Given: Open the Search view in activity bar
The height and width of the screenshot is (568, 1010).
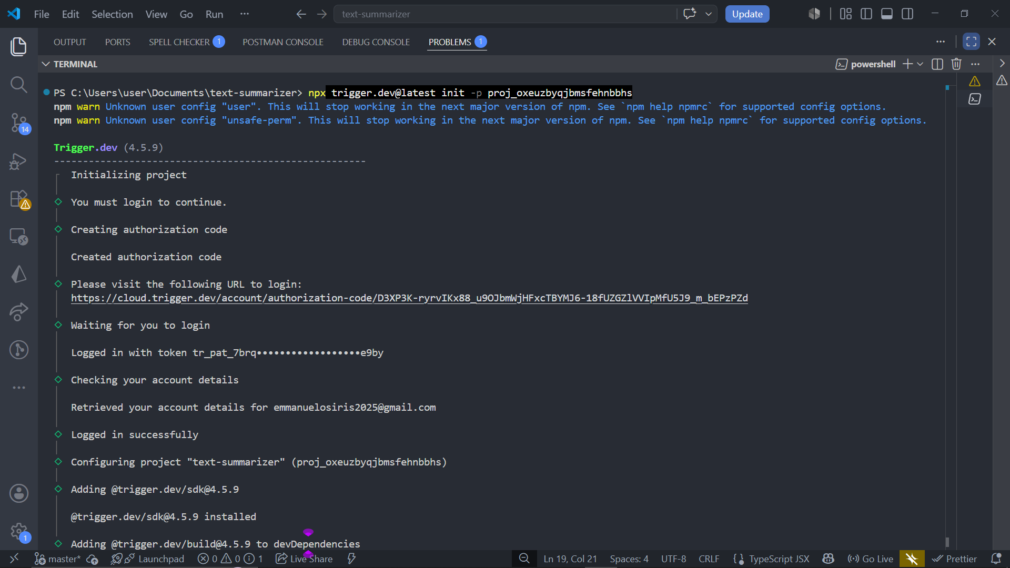Looking at the screenshot, I should click(x=19, y=84).
